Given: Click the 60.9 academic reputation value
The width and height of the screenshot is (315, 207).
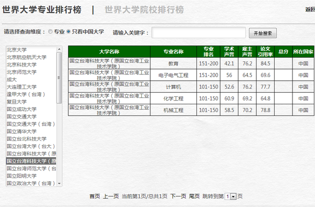Looking at the screenshot, I should click(229, 99).
